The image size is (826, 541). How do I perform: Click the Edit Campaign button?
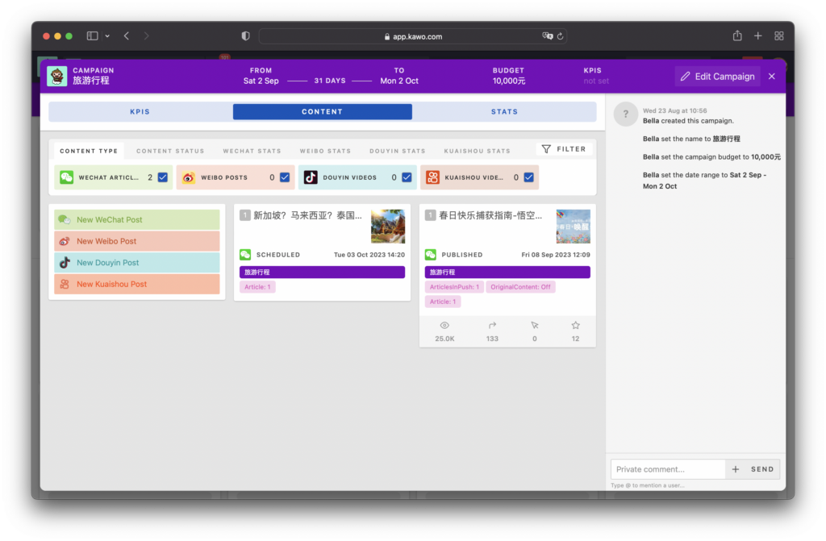coord(717,77)
